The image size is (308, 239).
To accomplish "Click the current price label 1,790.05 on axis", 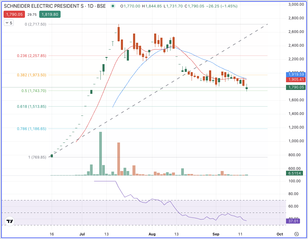I will pos(296,87).
